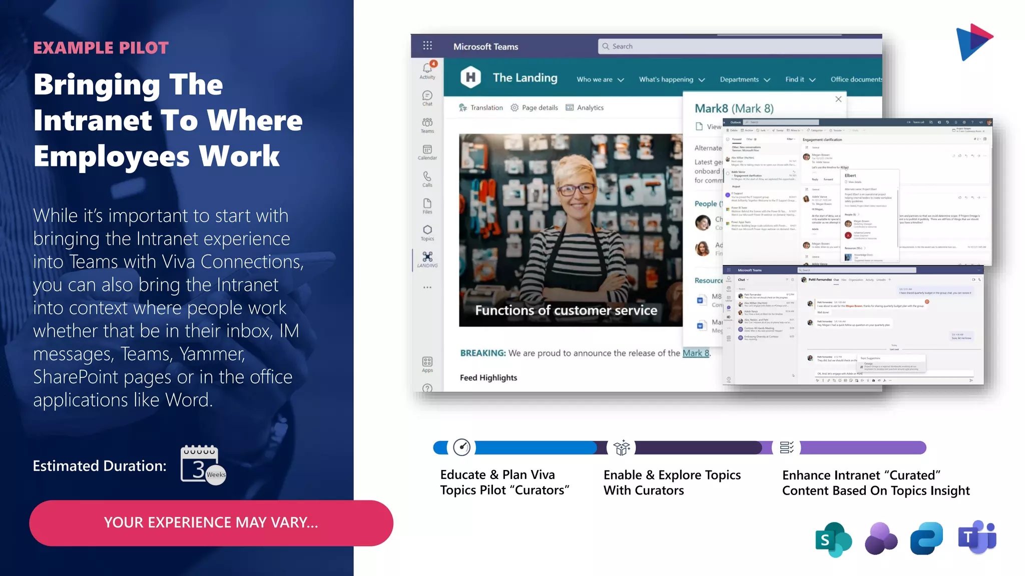1025x576 pixels.
Task: Click the SharePoint logo icon
Action: point(833,539)
